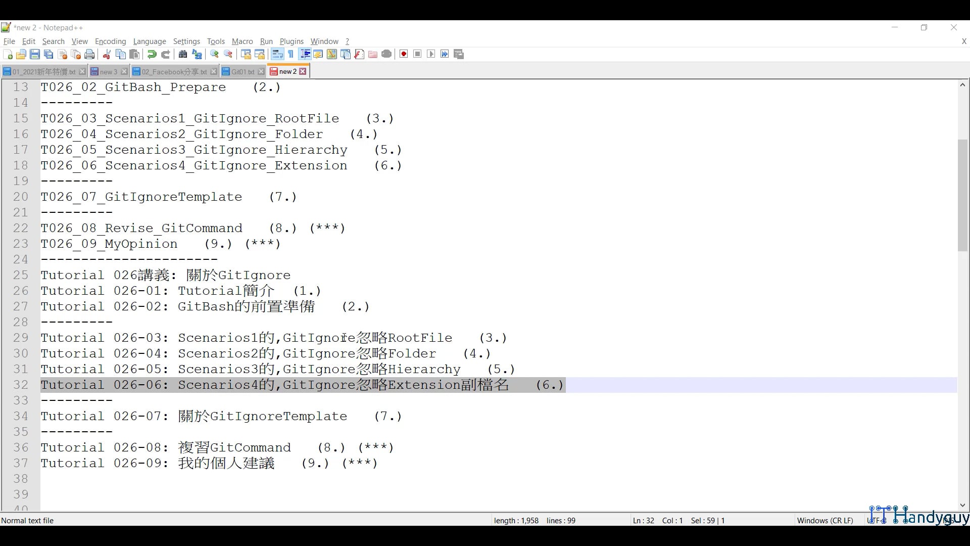Close the new 3 tab
The width and height of the screenshot is (970, 546).
(124, 71)
